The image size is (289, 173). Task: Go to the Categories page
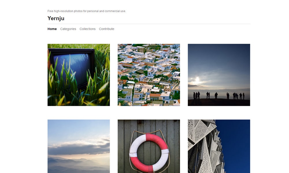[68, 29]
